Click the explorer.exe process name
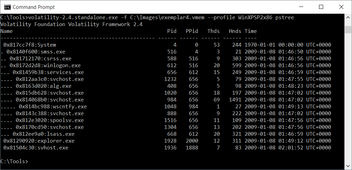The width and height of the screenshot is (352, 170). 56,141
